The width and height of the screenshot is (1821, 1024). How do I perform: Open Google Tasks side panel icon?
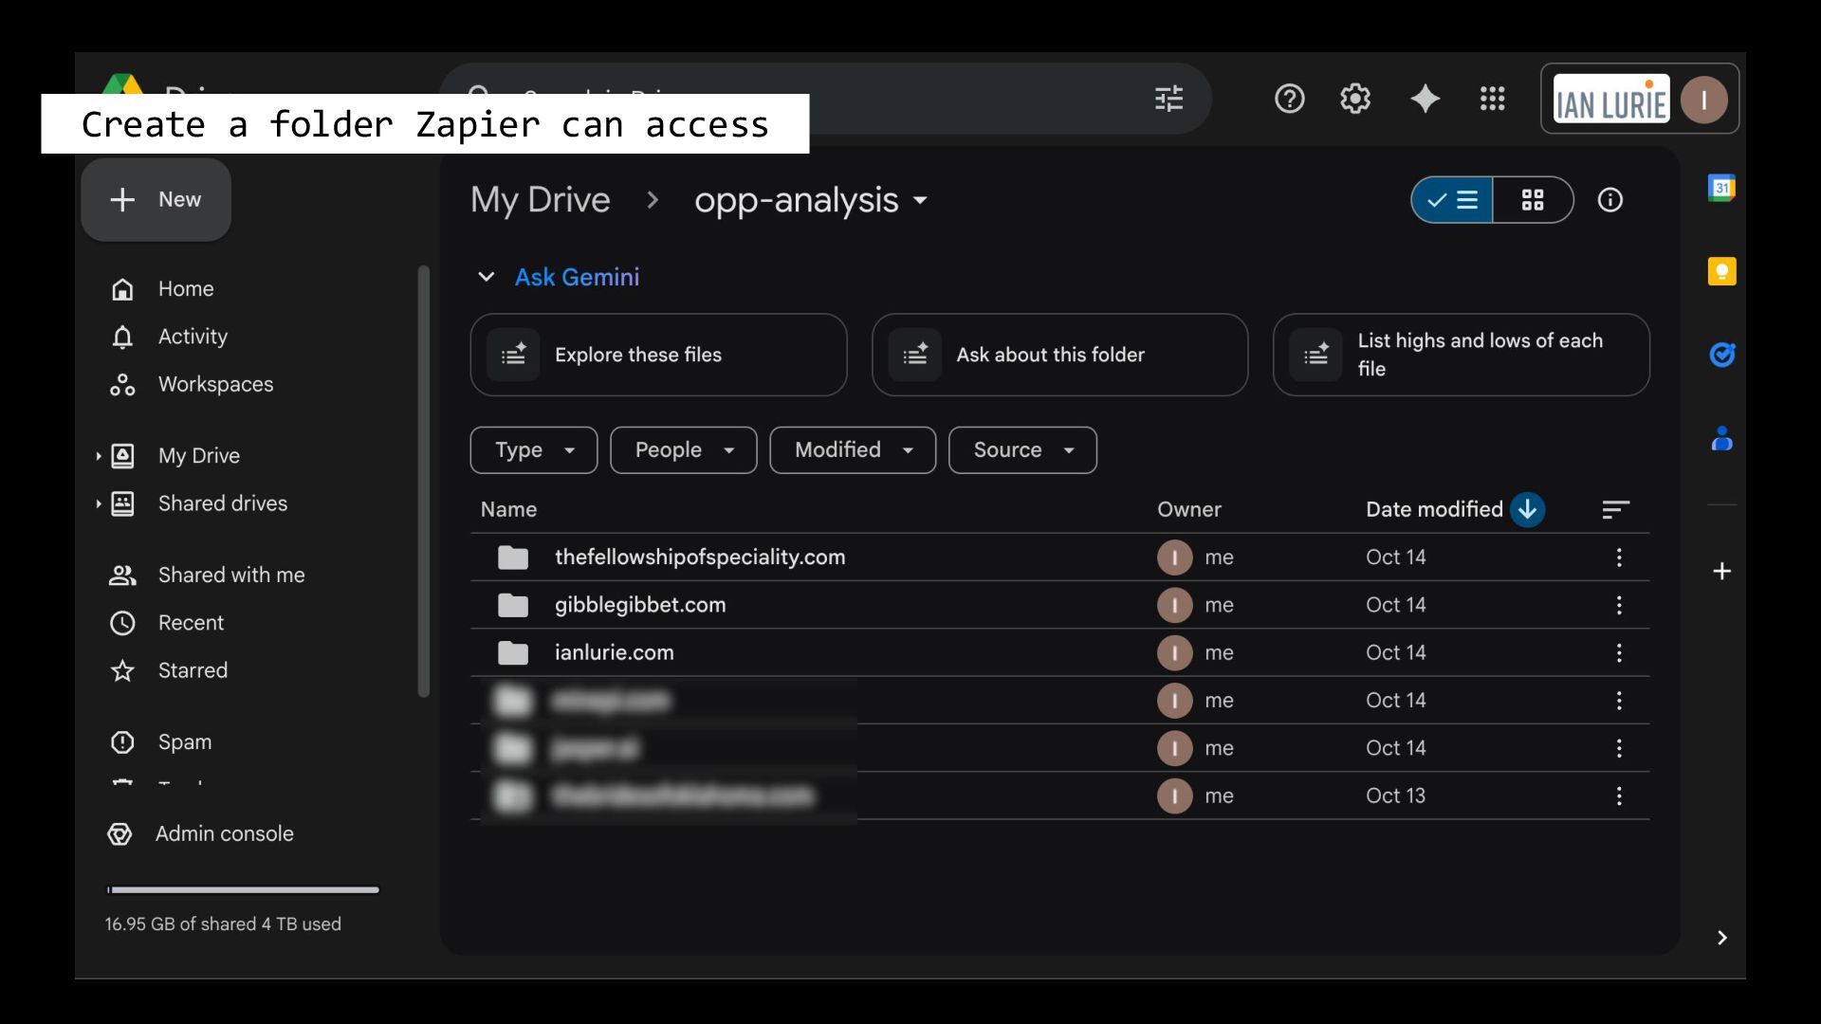1721,355
